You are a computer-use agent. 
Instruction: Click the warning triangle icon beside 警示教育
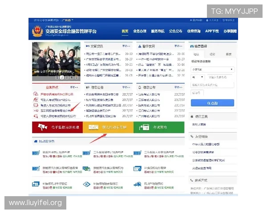[140, 46]
